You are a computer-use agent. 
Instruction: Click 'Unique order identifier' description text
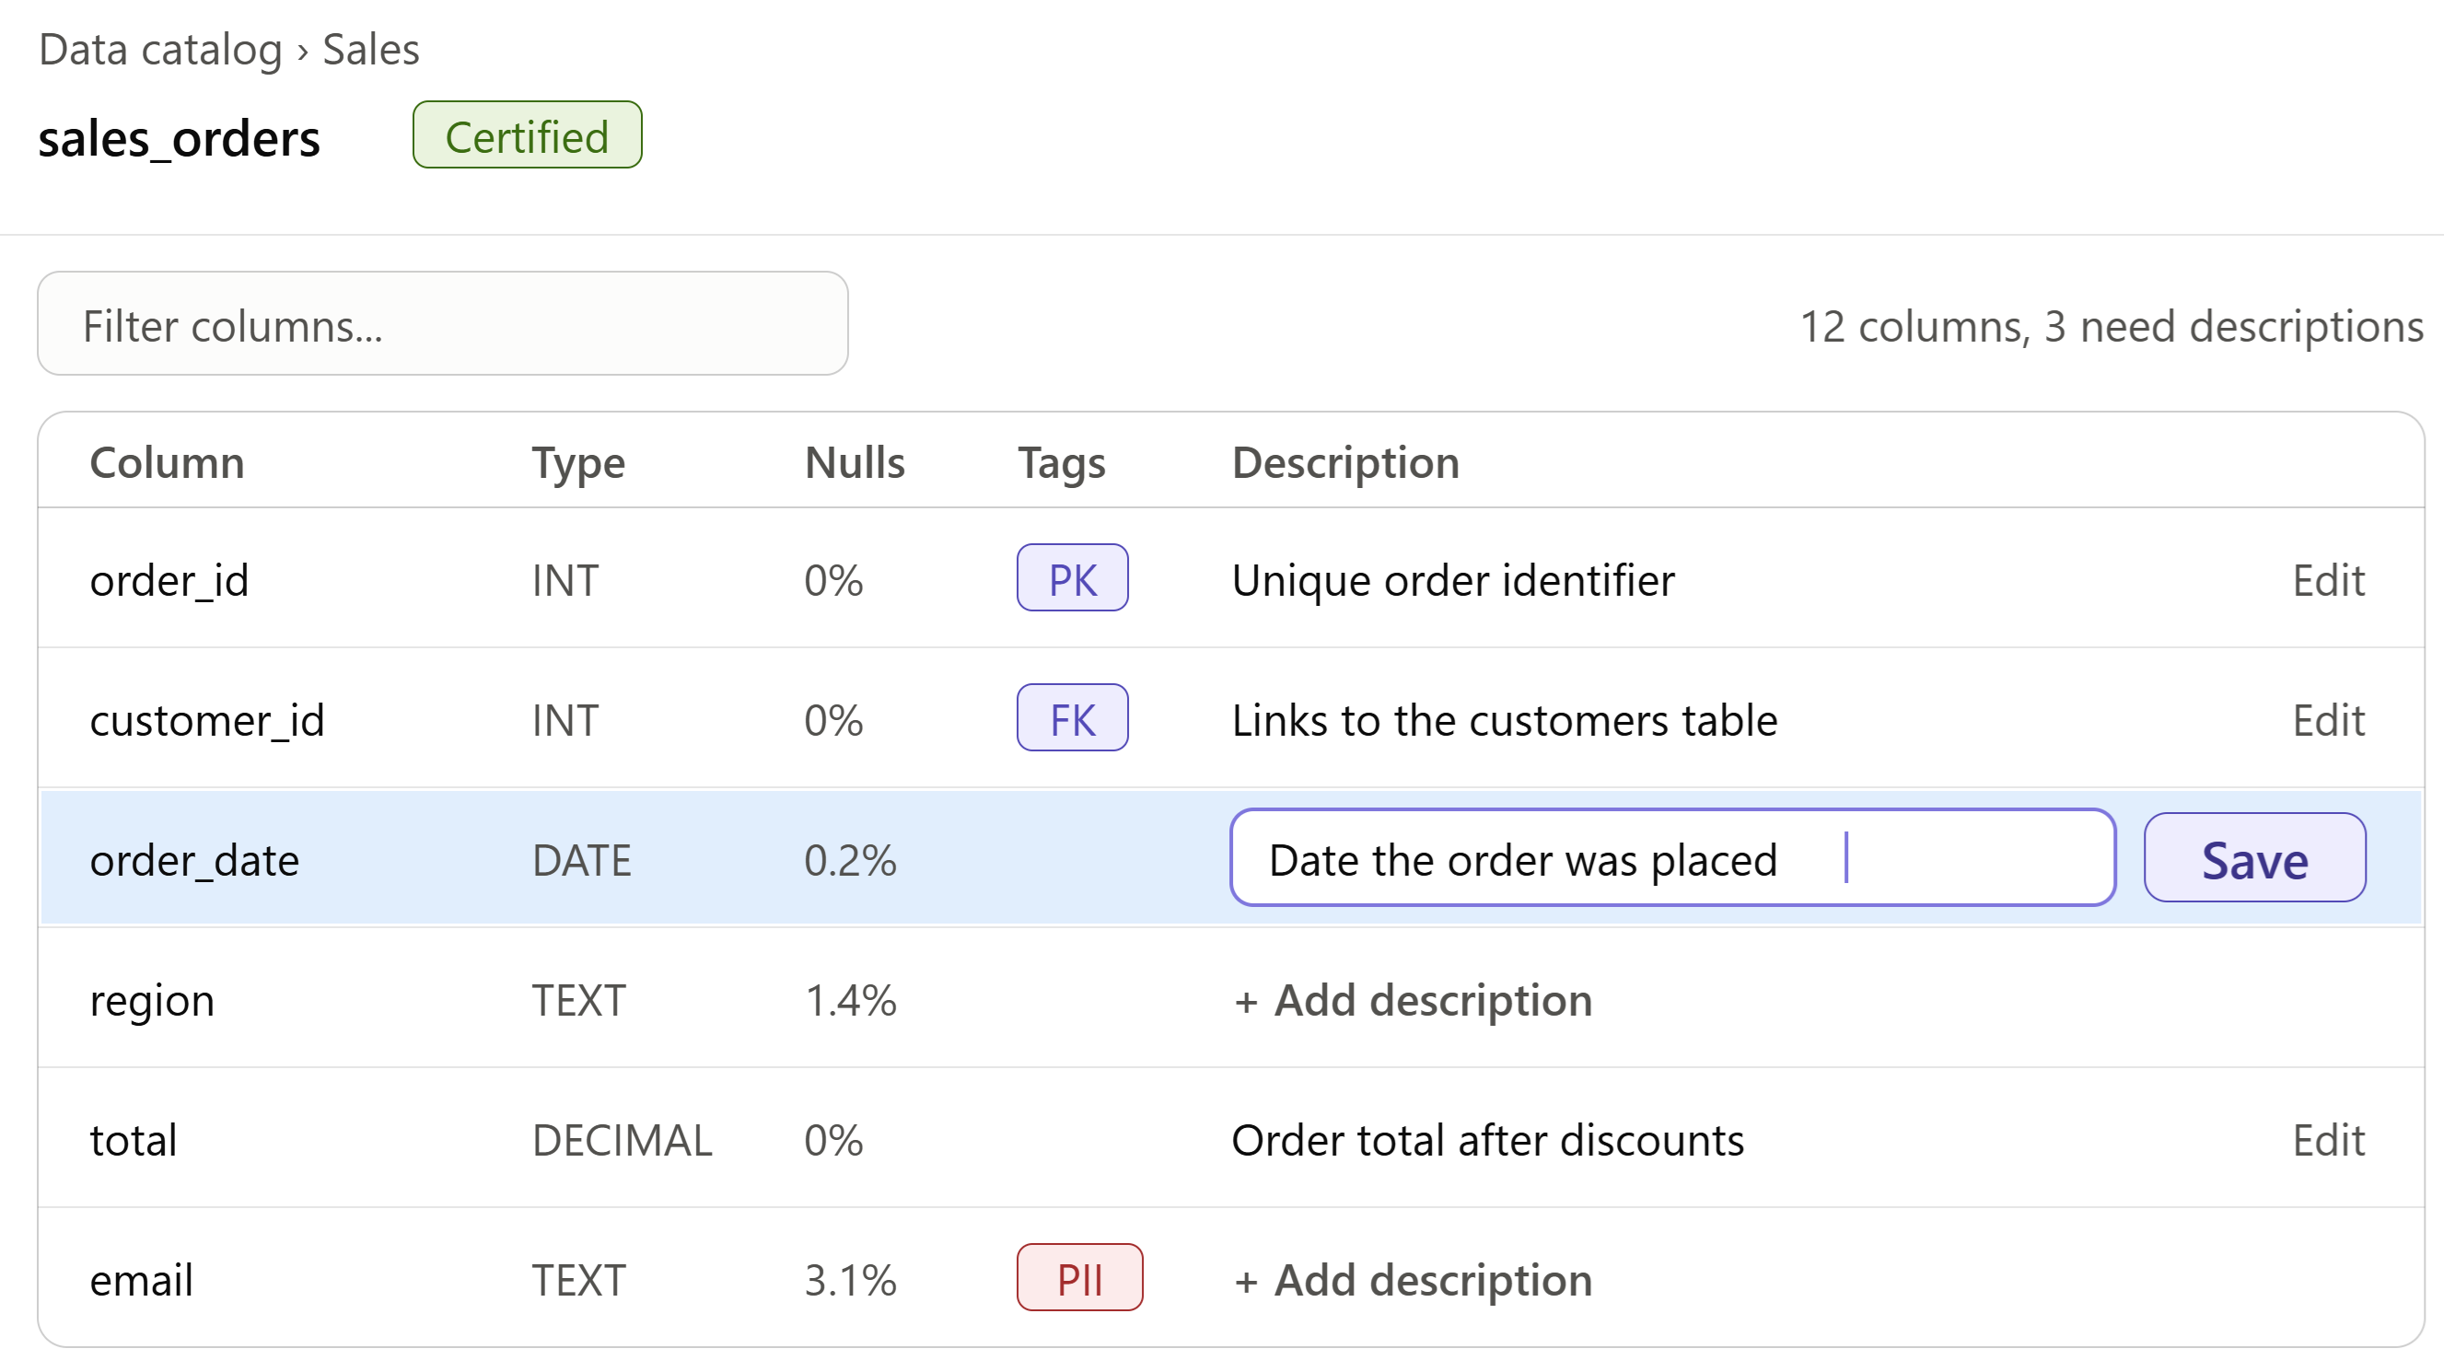click(x=1452, y=581)
